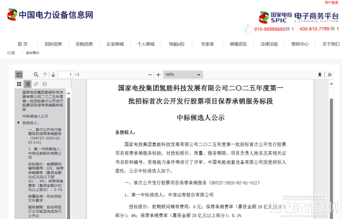Show page thumbnails view
The width and height of the screenshot is (342, 219).
click(x=19, y=84)
